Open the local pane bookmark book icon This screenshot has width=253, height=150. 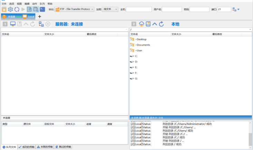148,24
